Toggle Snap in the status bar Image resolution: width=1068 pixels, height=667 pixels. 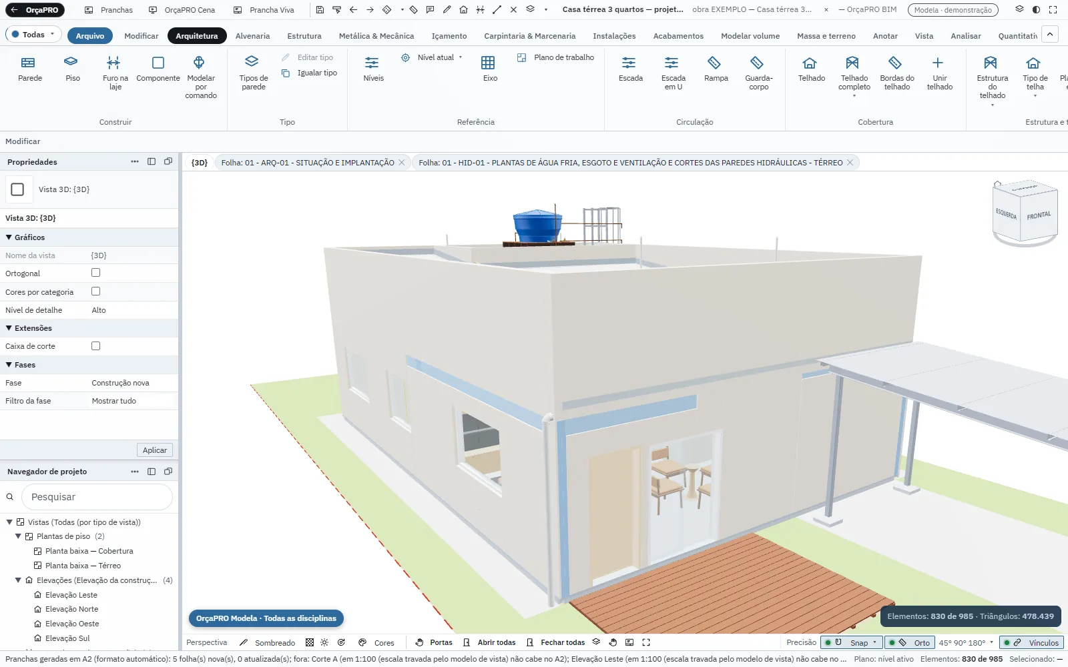point(851,642)
